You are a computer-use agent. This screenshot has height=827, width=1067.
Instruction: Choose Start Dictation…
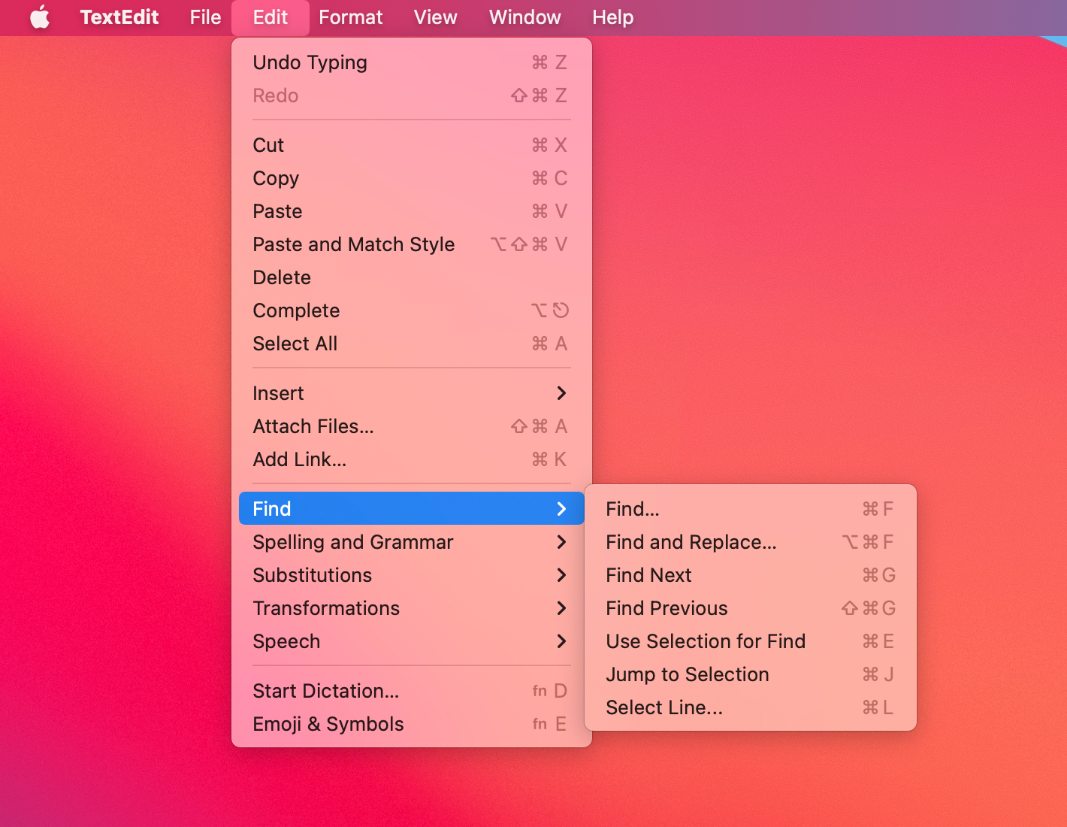point(412,691)
